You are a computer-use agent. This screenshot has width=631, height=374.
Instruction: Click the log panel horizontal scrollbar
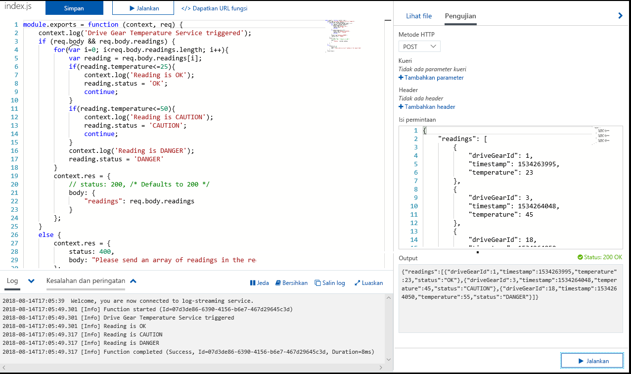[191, 367]
